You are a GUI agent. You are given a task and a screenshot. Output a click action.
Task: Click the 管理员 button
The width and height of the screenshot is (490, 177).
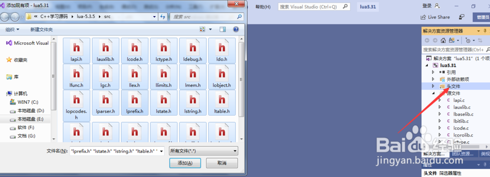coord(481,17)
